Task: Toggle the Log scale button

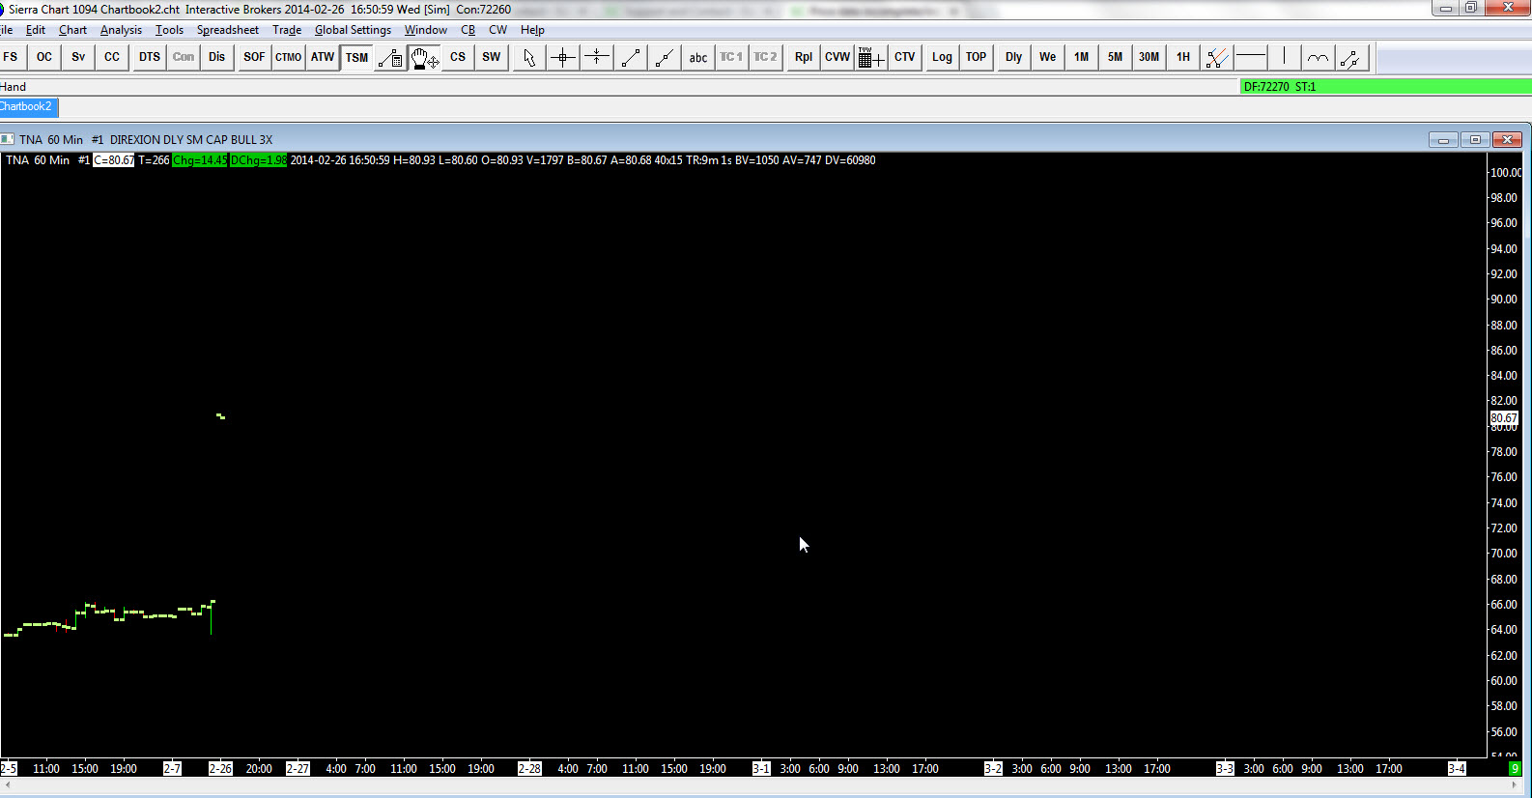Action: (942, 57)
